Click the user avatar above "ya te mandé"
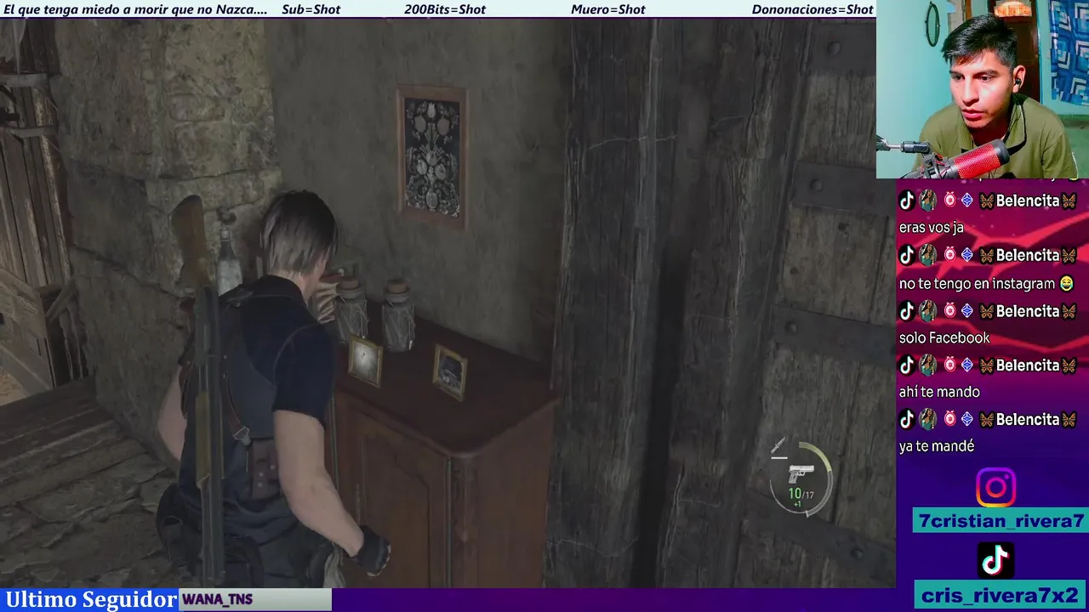 coord(927,419)
